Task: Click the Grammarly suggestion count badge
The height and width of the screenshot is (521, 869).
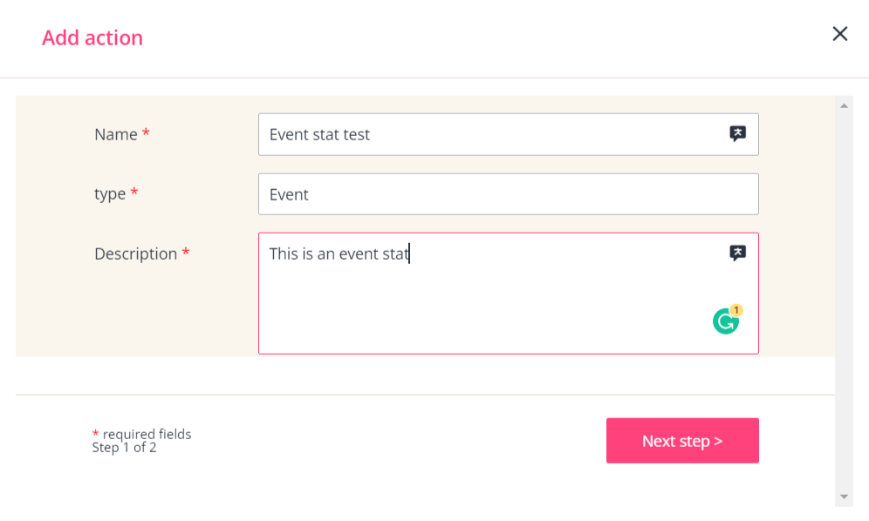Action: (x=736, y=310)
